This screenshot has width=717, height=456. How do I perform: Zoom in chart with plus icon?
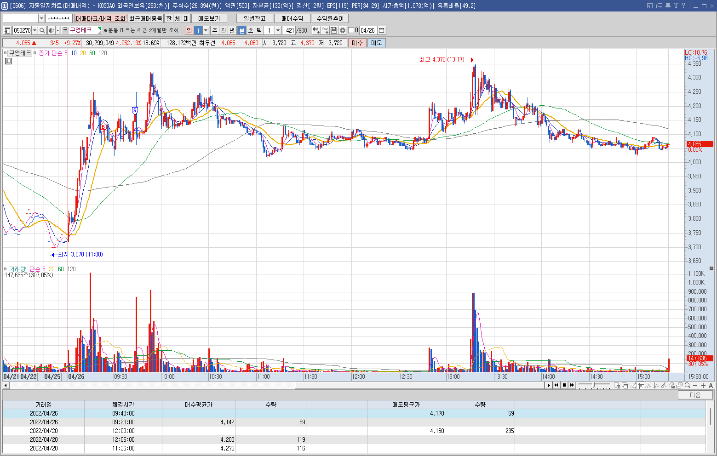point(703,385)
